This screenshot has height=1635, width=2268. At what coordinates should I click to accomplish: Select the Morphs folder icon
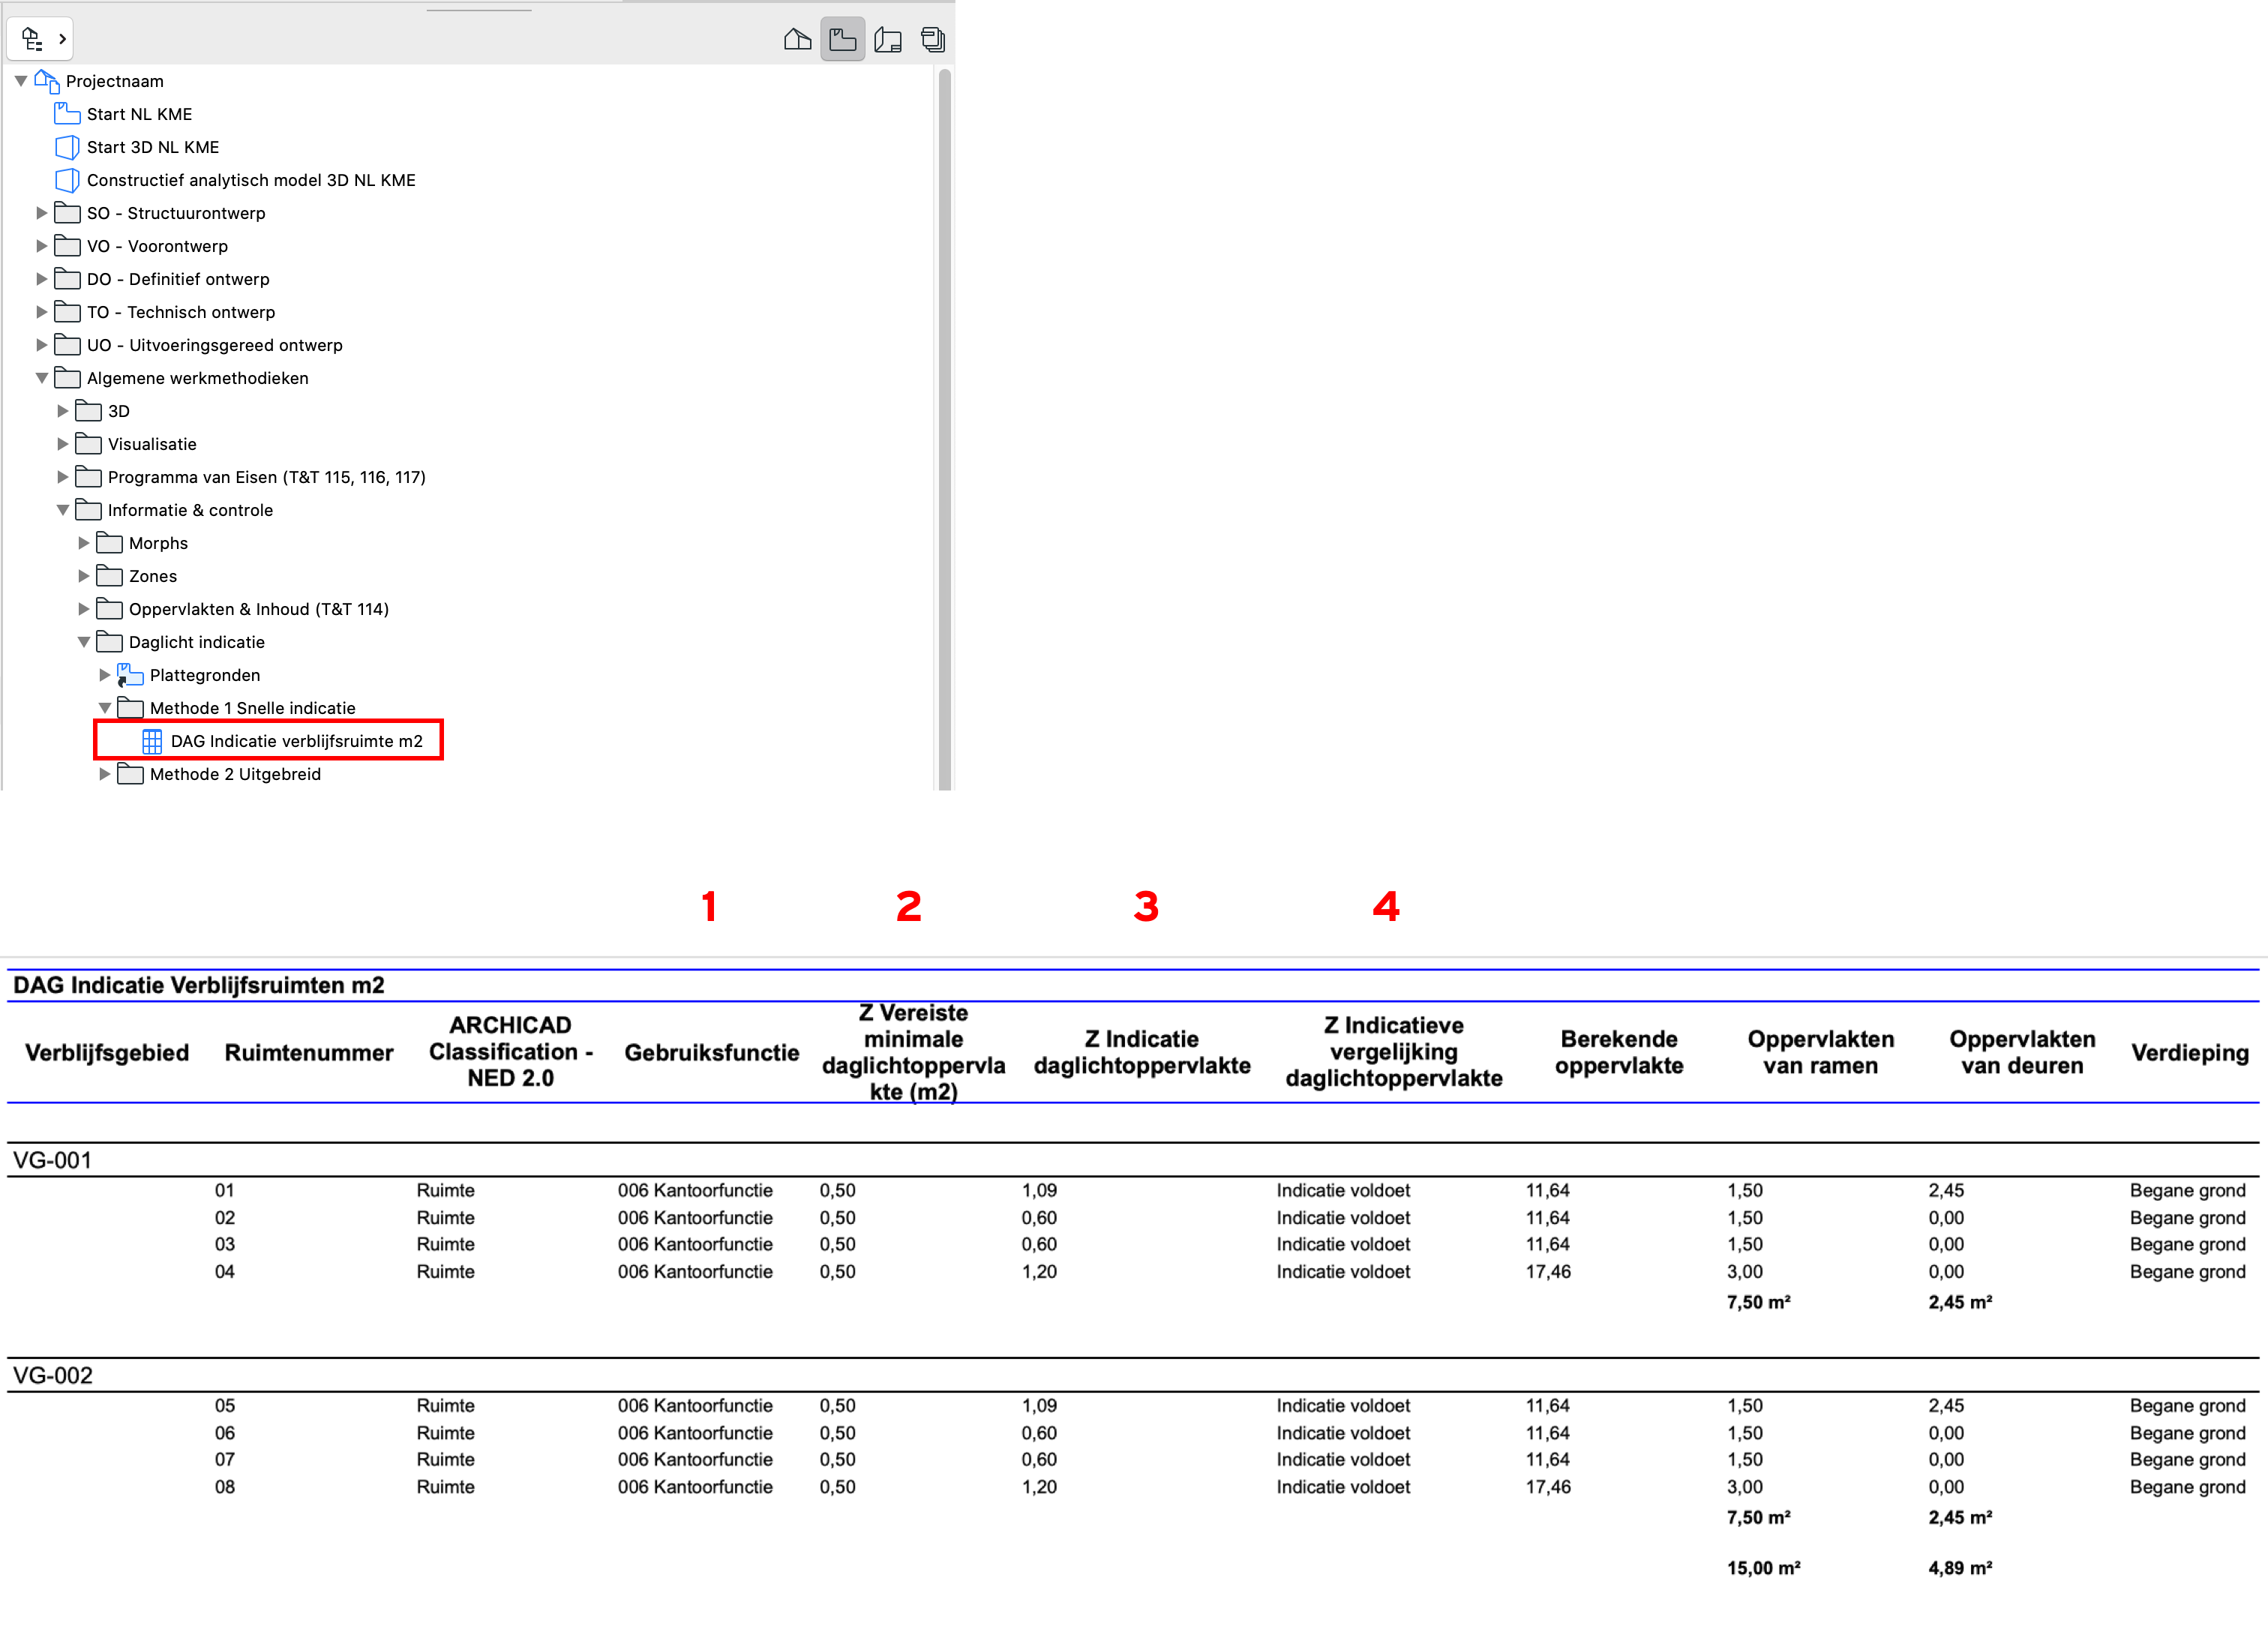109,542
